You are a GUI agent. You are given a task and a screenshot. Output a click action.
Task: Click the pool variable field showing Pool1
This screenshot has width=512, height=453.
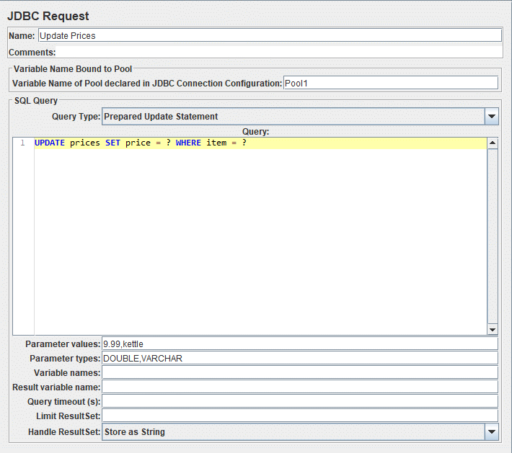[390, 84]
